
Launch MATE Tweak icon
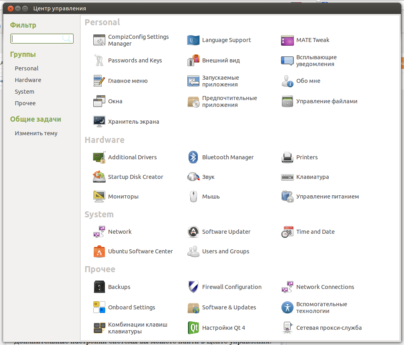287,40
